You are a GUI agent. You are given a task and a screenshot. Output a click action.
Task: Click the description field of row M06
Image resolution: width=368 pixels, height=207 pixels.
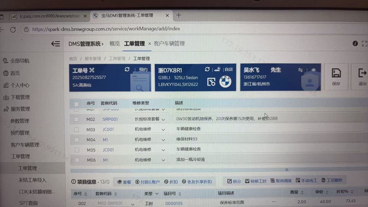[x=259, y=160]
